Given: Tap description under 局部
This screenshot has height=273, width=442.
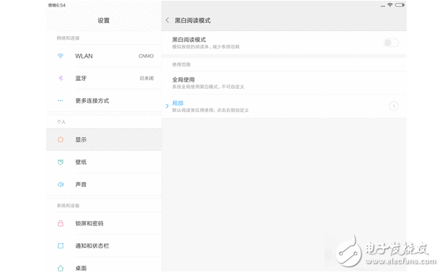Looking at the screenshot, I should coord(211,110).
